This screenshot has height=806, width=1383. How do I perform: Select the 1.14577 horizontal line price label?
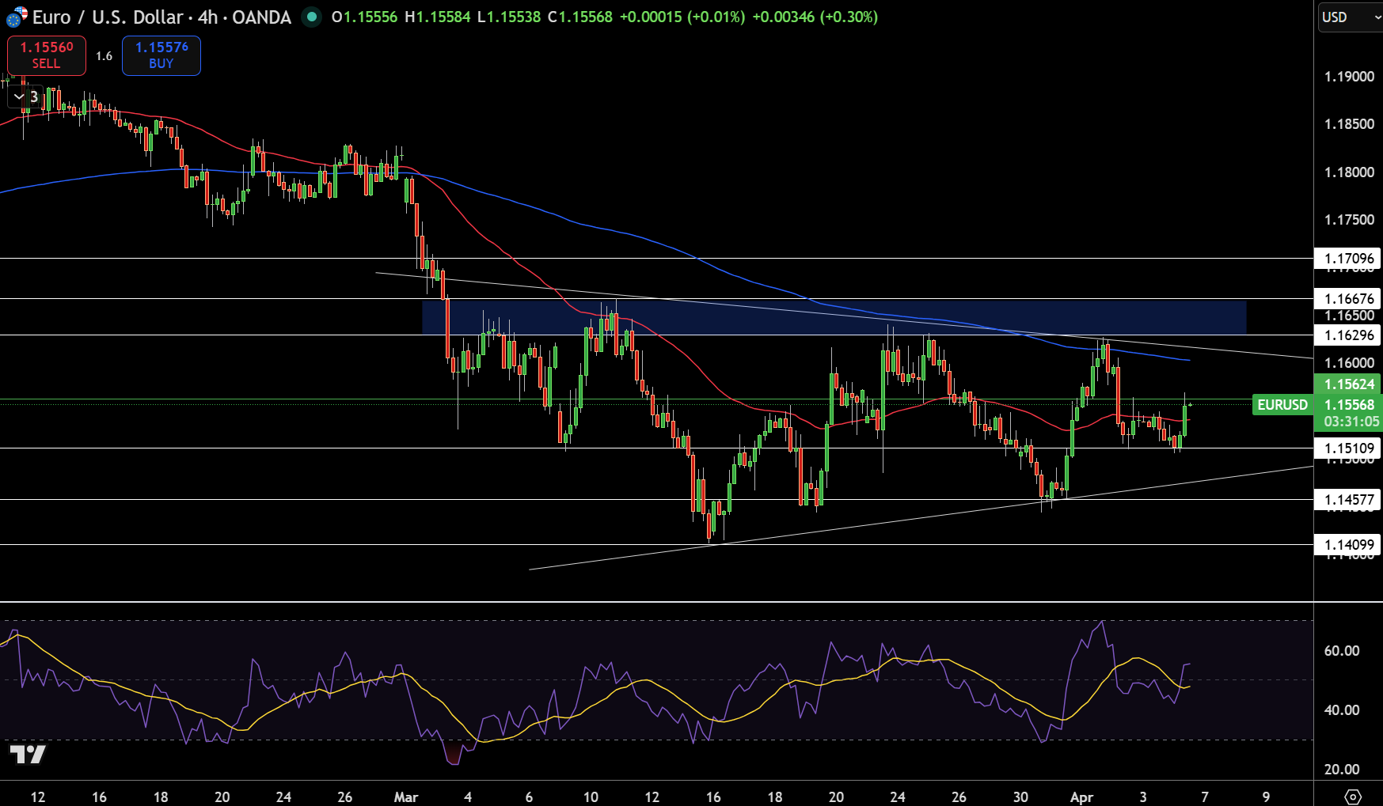[x=1348, y=499]
